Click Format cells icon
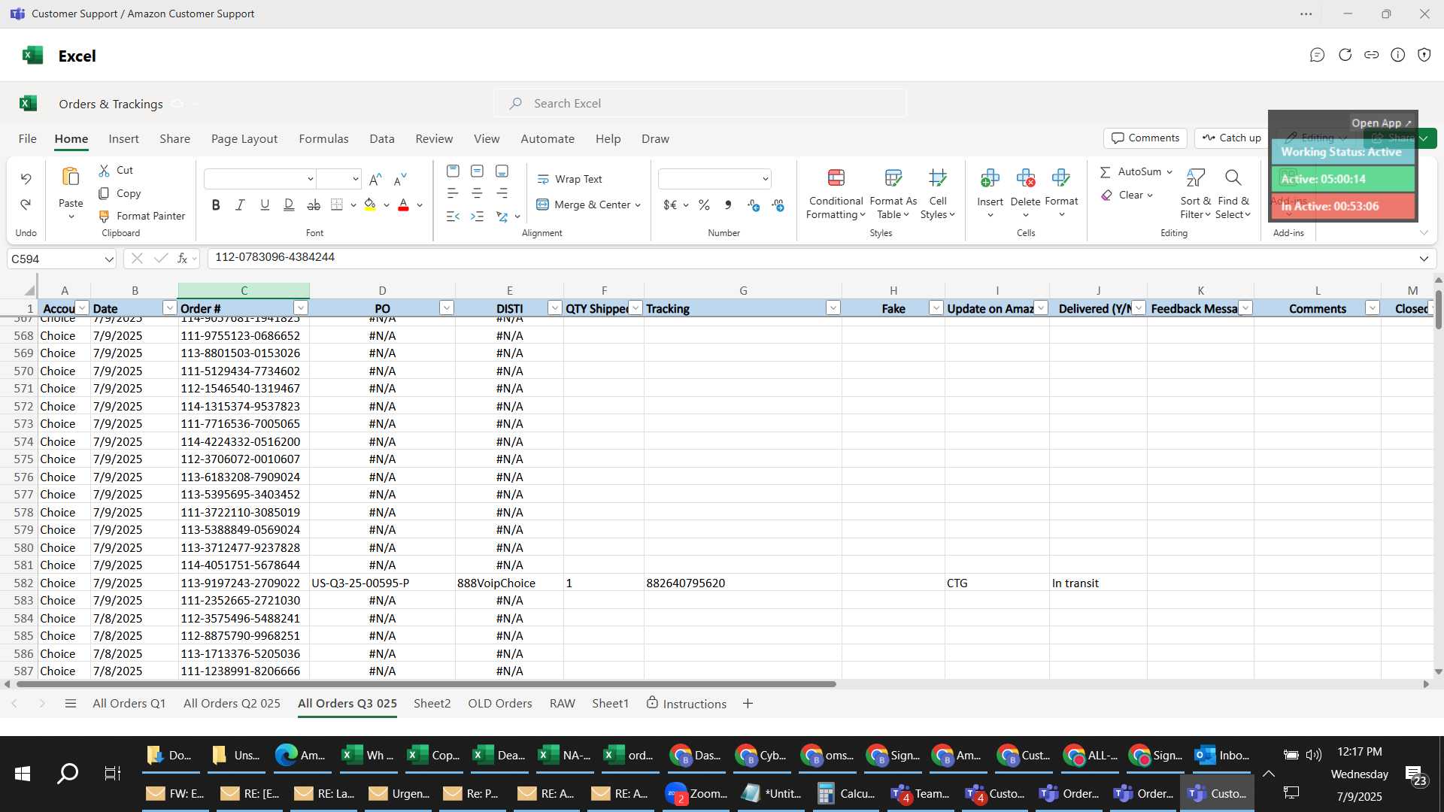The height and width of the screenshot is (812, 1444). click(1061, 178)
